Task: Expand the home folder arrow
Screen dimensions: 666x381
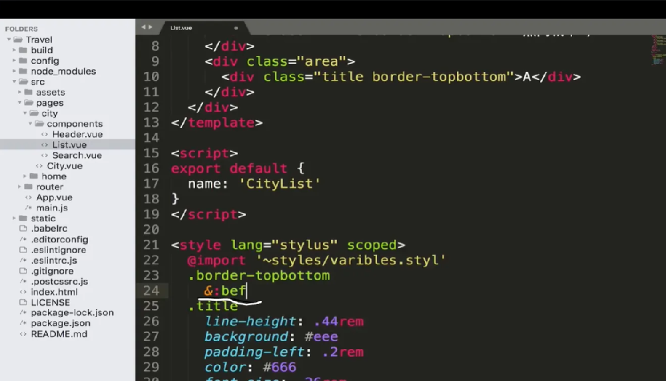Action: [x=25, y=177]
